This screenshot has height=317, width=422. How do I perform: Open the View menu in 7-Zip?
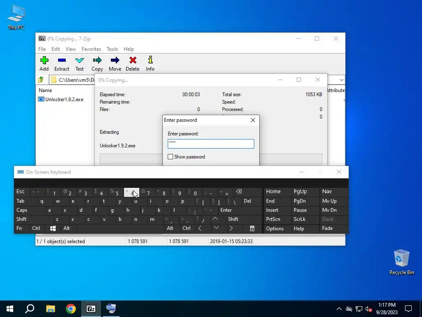pos(70,49)
